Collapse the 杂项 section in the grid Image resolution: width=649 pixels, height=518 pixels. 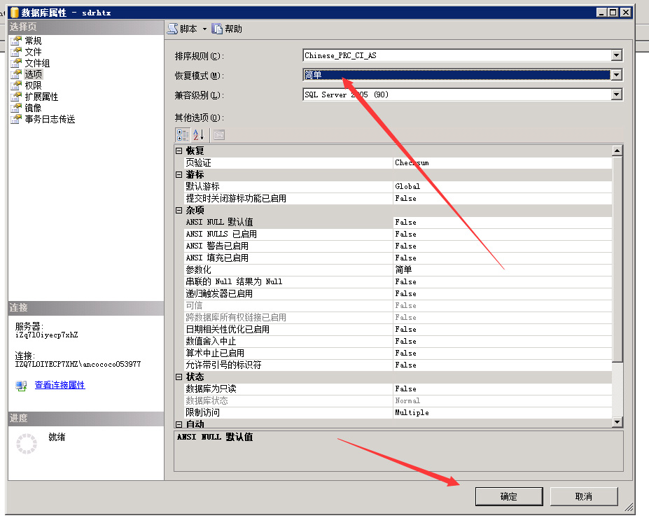point(179,210)
